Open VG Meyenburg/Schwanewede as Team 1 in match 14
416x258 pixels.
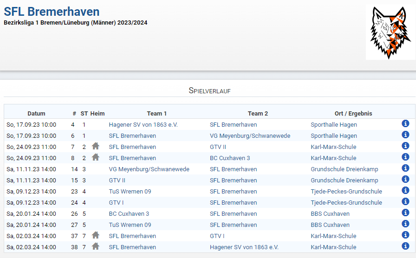coord(149,169)
